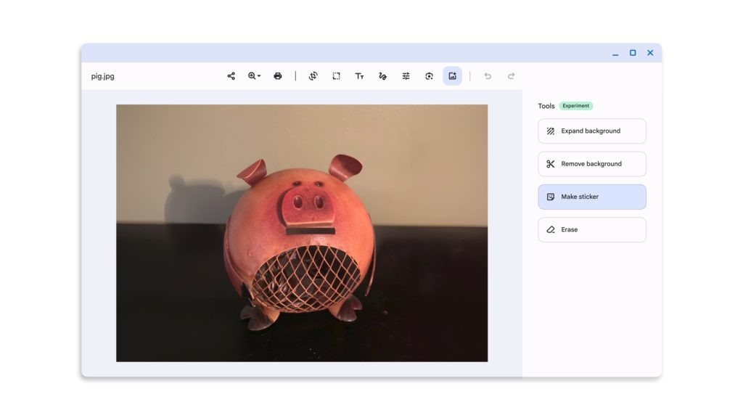
Task: Click the Experiment badge next to Tools
Action: (x=576, y=106)
